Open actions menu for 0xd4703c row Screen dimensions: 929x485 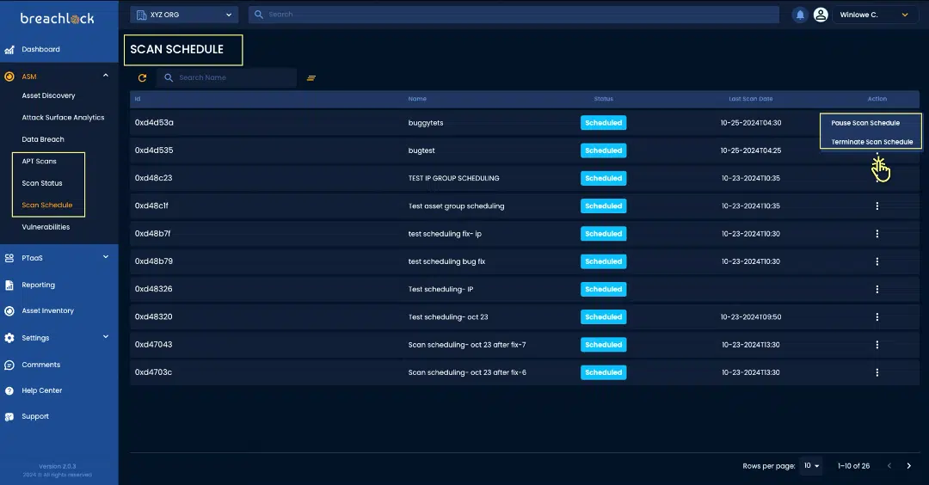click(877, 372)
